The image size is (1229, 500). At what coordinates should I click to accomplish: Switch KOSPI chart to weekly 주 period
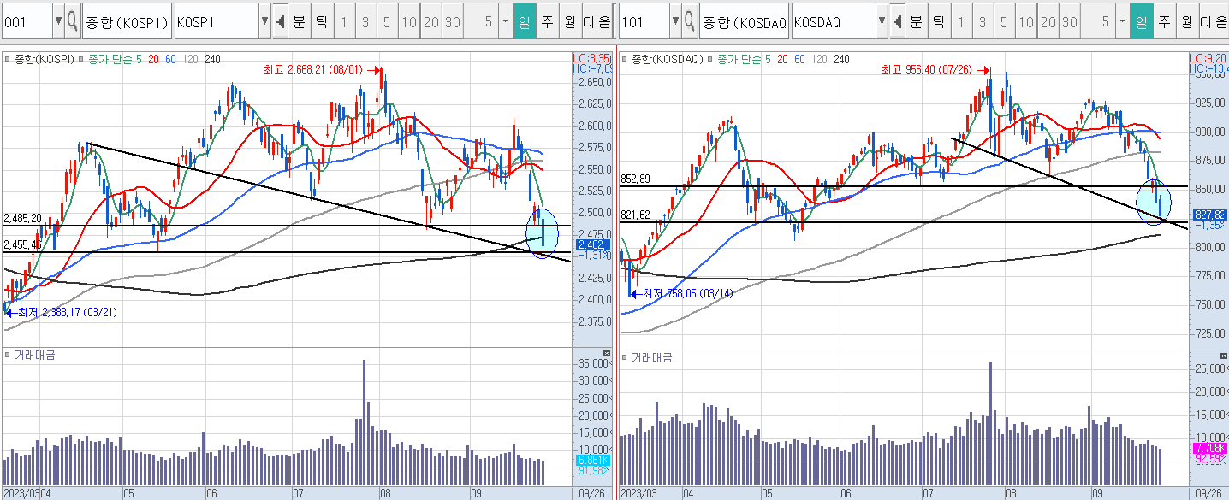tap(547, 22)
